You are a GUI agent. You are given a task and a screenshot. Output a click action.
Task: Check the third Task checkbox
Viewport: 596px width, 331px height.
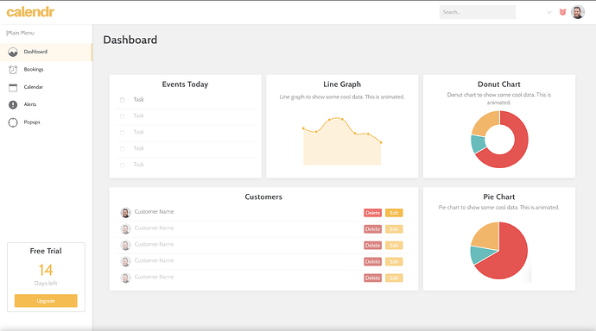coord(122,133)
